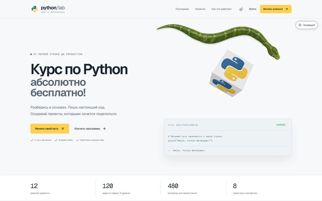The height and width of the screenshot is (201, 322).
Task: Select the your_first_step.py file name
Action: click(187, 125)
